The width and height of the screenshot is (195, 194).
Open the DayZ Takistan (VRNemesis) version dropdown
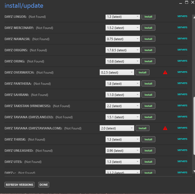click(123, 106)
